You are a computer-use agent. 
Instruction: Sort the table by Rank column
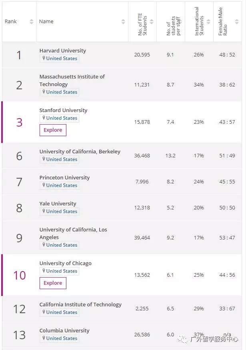(x=32, y=22)
